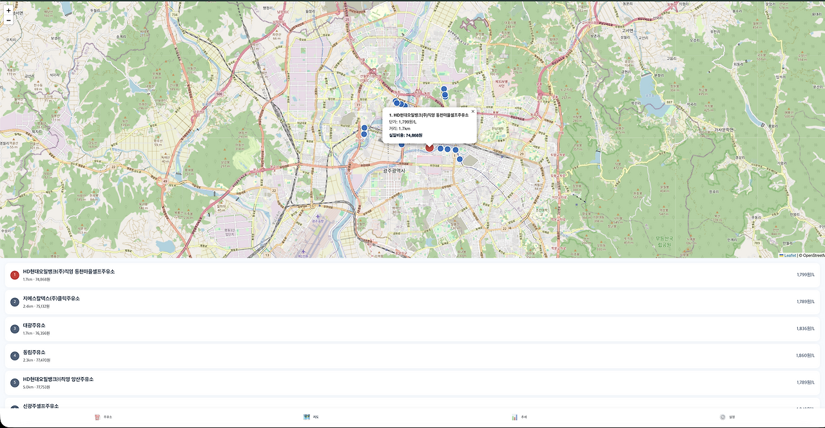Zoom out of the map with minus button
The height and width of the screenshot is (428, 825).
pyautogui.click(x=8, y=21)
